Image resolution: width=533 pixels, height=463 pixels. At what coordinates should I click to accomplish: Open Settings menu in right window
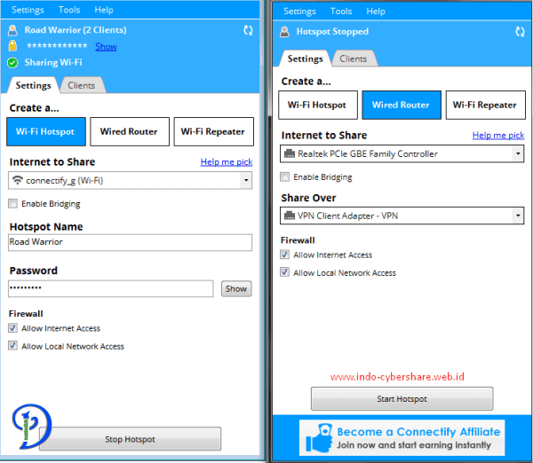pos(299,12)
